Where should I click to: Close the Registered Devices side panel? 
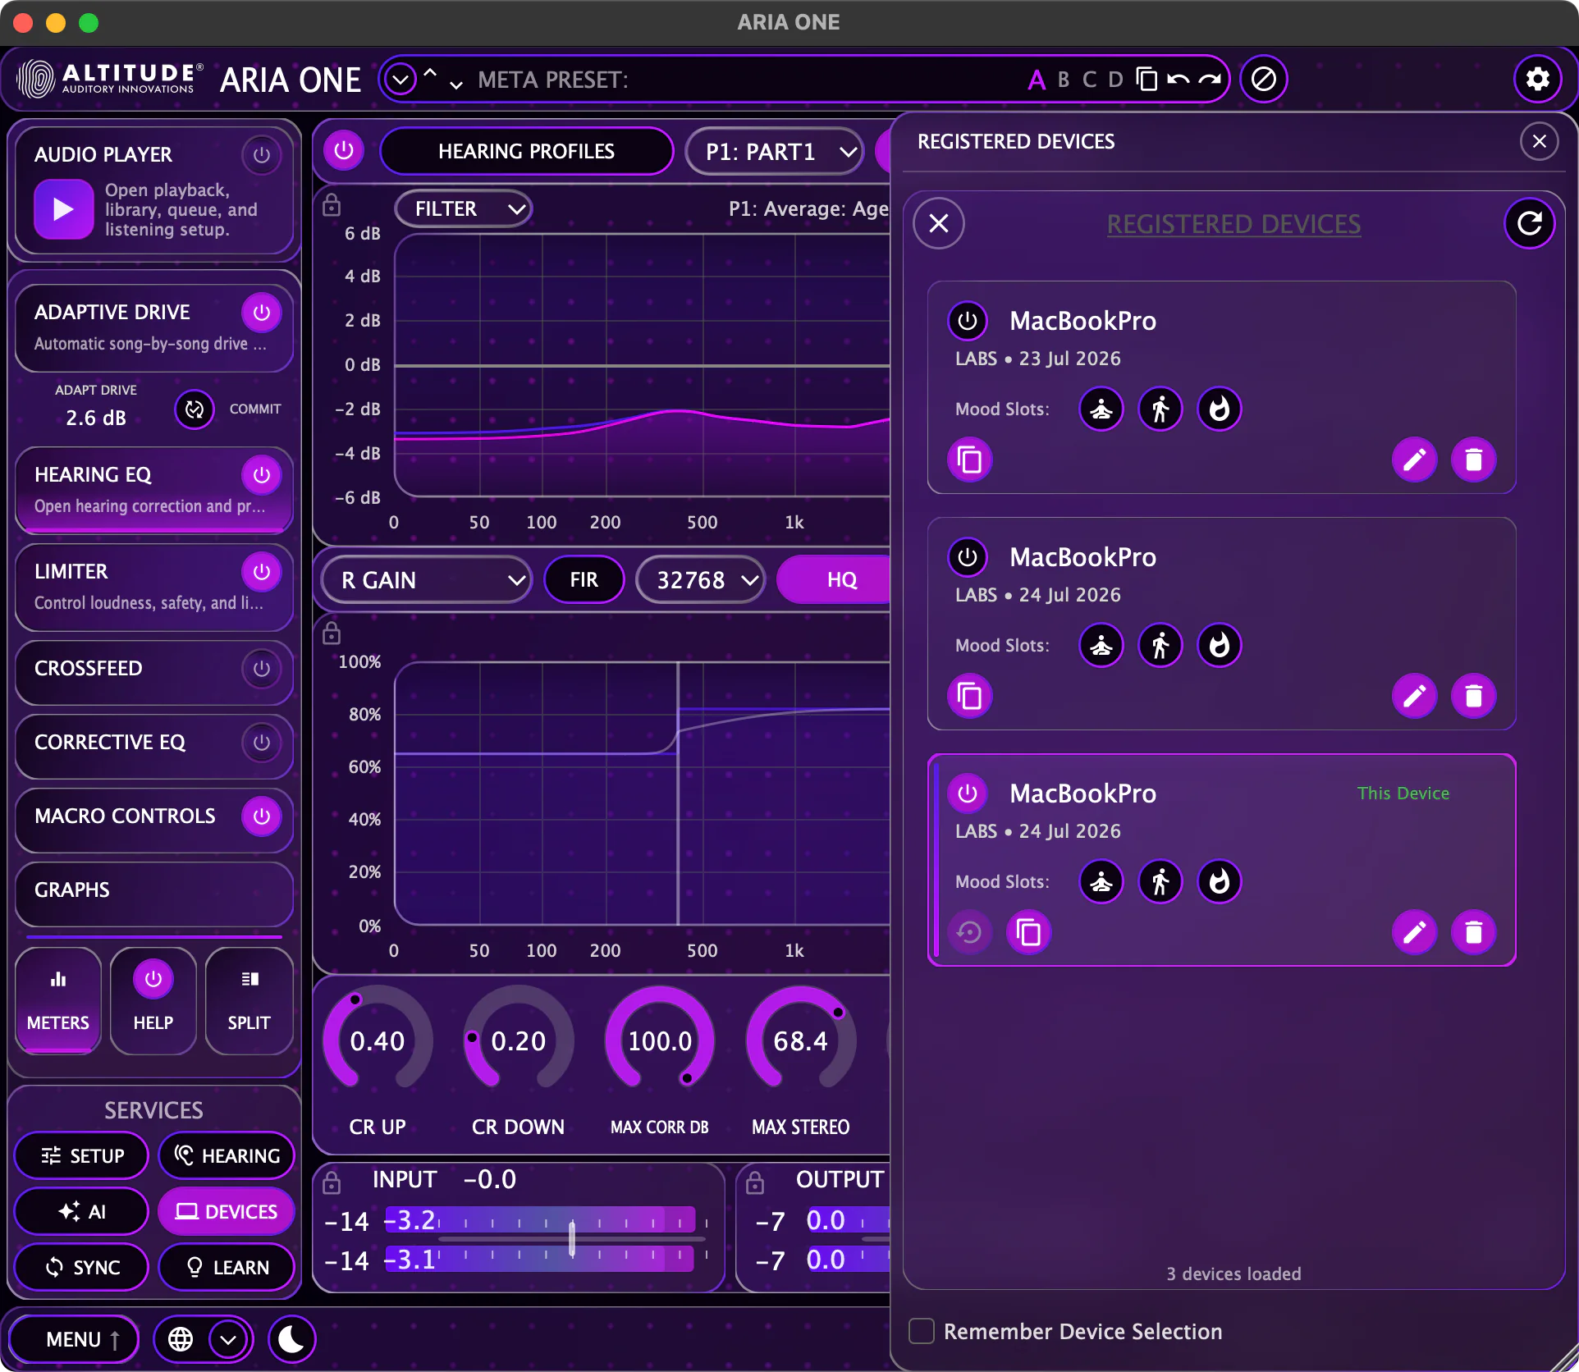(1540, 141)
